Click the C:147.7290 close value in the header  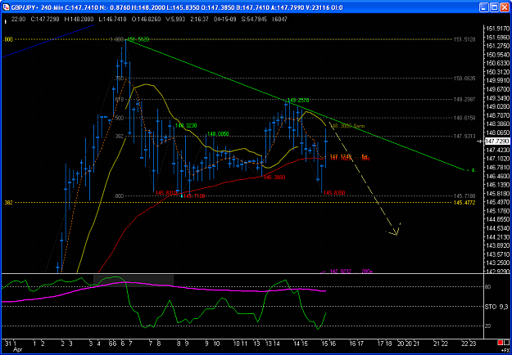coord(45,20)
